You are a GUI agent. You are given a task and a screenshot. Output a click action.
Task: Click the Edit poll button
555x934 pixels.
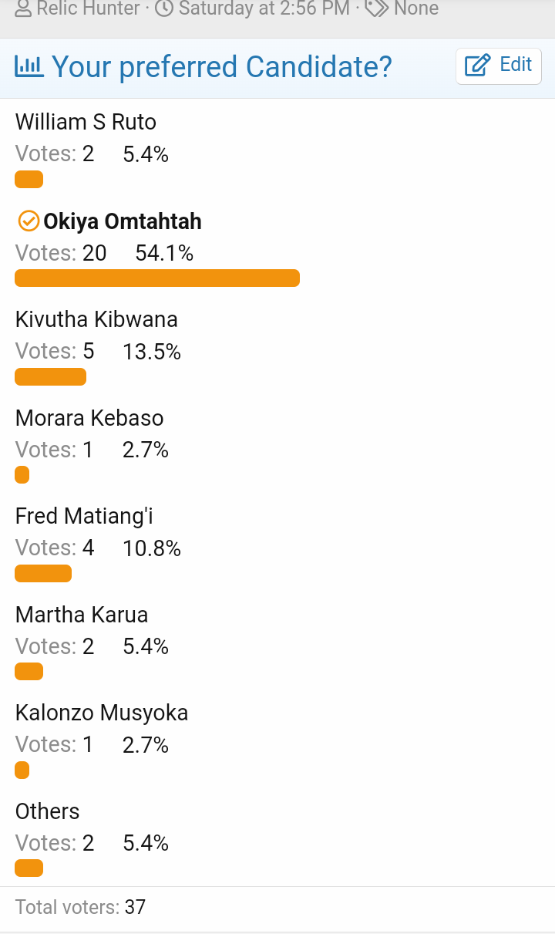click(498, 66)
